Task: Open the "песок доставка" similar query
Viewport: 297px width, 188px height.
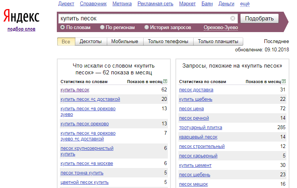Action: [196, 90]
